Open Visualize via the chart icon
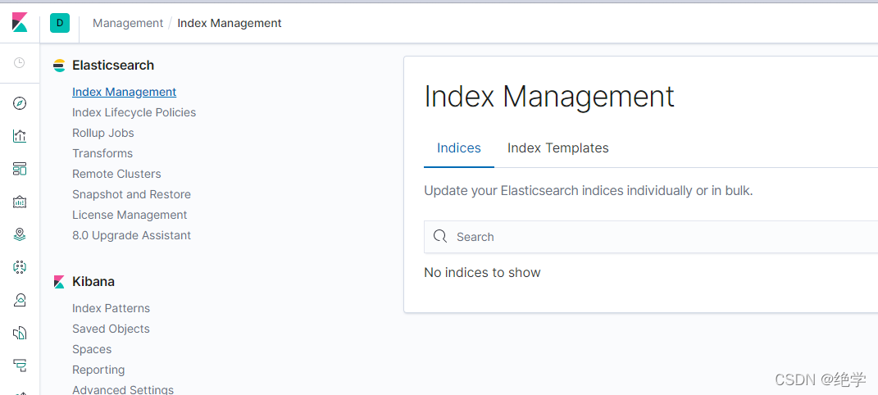This screenshot has height=395, width=878. [x=20, y=135]
